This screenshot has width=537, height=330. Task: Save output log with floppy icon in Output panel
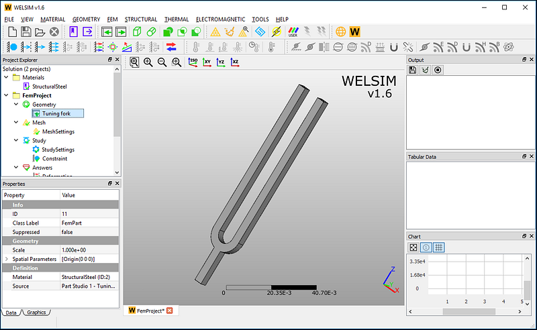point(413,70)
